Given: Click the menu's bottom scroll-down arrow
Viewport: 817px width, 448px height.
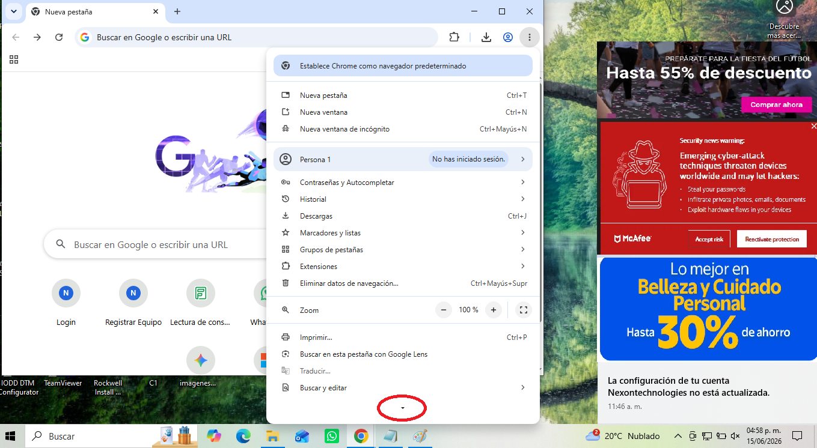Looking at the screenshot, I should click(x=403, y=408).
